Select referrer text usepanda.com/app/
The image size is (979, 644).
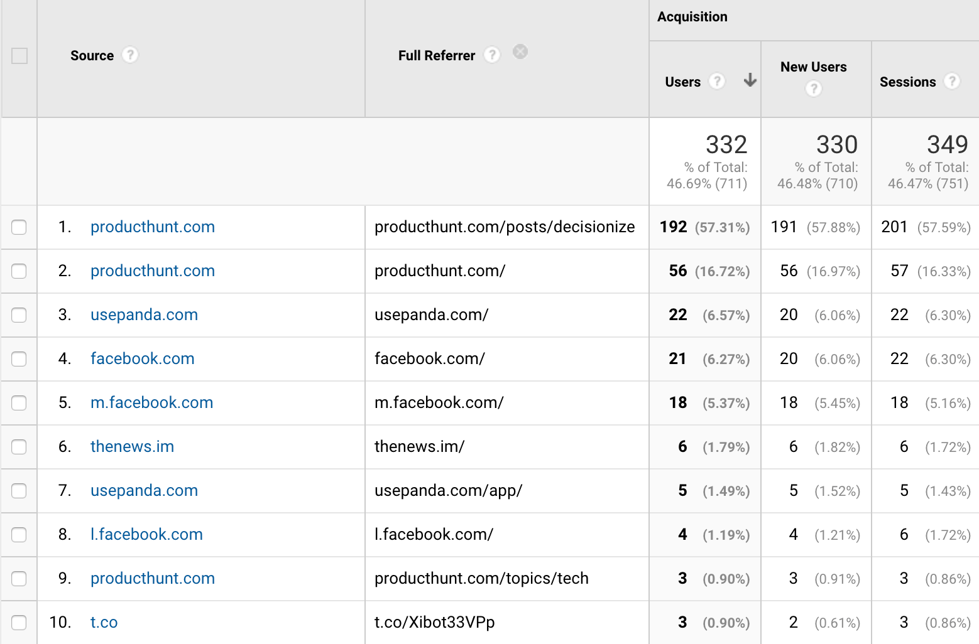[x=449, y=491]
